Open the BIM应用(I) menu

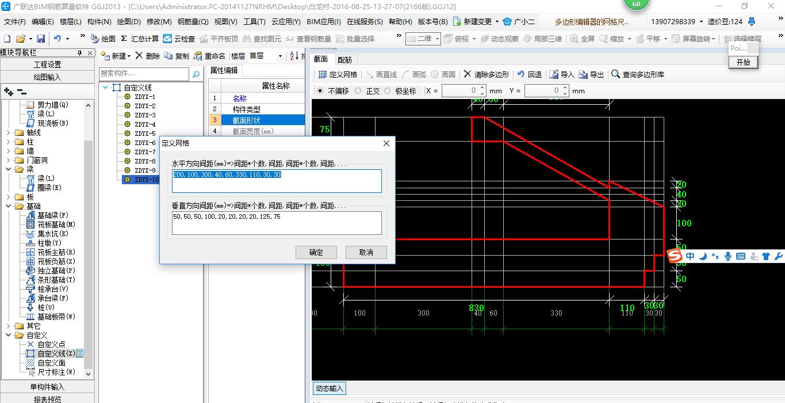324,21
